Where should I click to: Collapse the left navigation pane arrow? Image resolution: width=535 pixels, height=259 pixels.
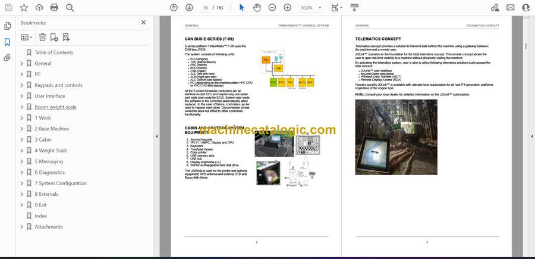coord(156,136)
